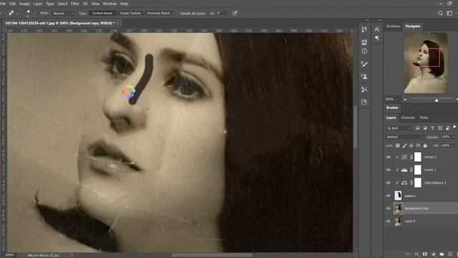Open the Filter menu
This screenshot has height=258, width=458.
pos(75,4)
